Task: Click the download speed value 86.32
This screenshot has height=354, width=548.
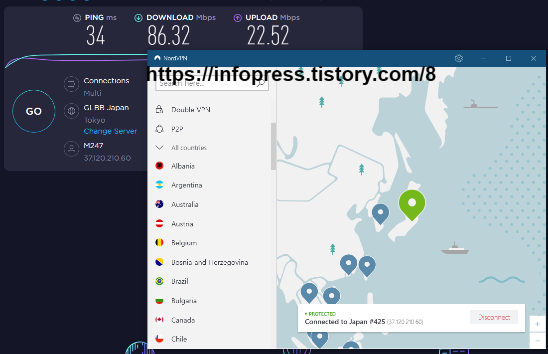Action: pos(169,36)
